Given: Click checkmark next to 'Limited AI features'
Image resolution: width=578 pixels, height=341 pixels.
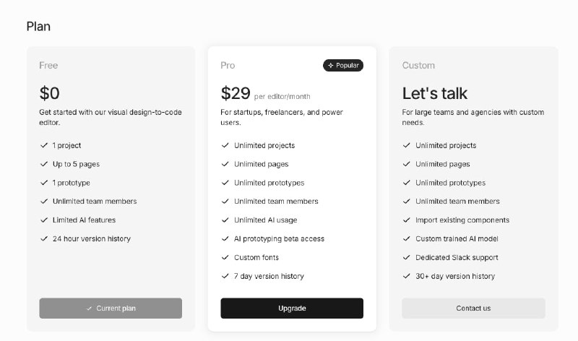Looking at the screenshot, I should [x=44, y=220].
